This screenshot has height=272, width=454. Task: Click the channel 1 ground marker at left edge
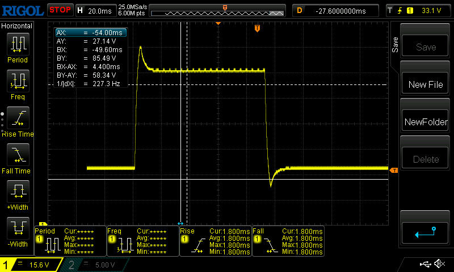pos(43,224)
